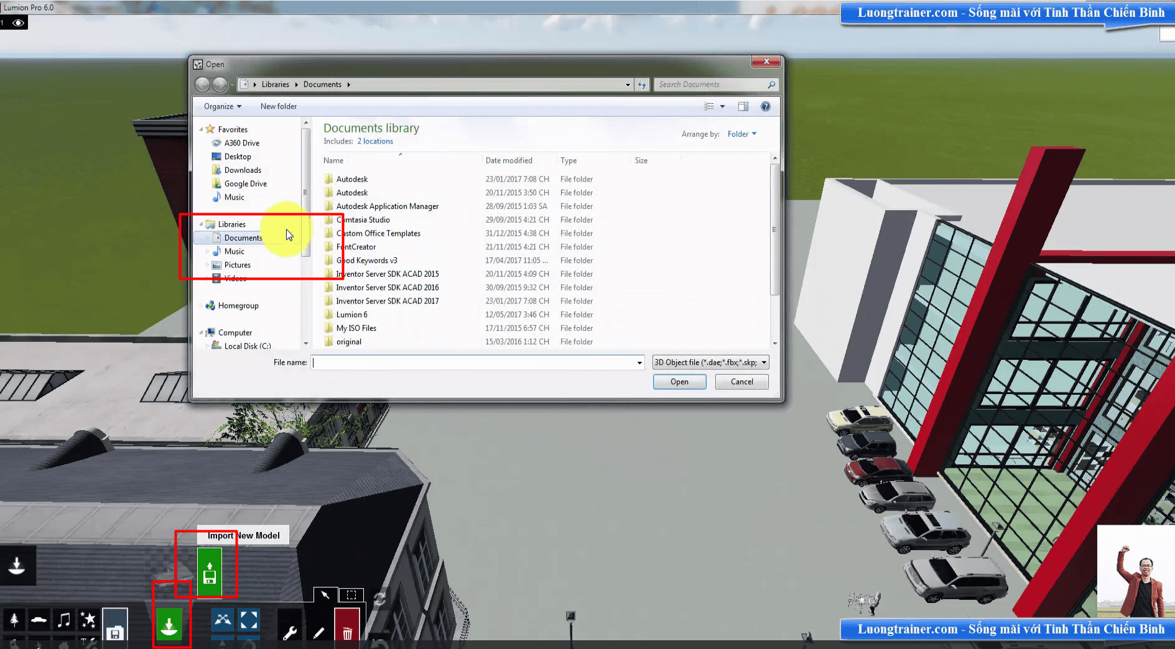Viewport: 1175px width, 649px height.
Task: Click Libraries in the address breadcrumb
Action: click(275, 85)
